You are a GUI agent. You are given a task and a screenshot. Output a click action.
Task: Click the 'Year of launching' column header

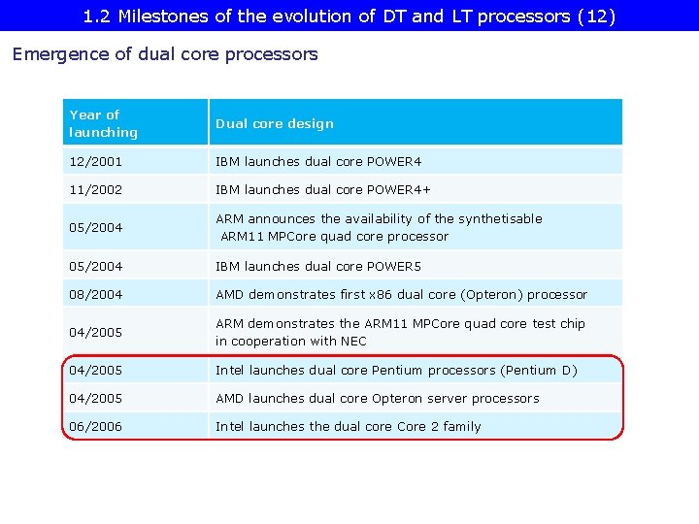point(135,122)
